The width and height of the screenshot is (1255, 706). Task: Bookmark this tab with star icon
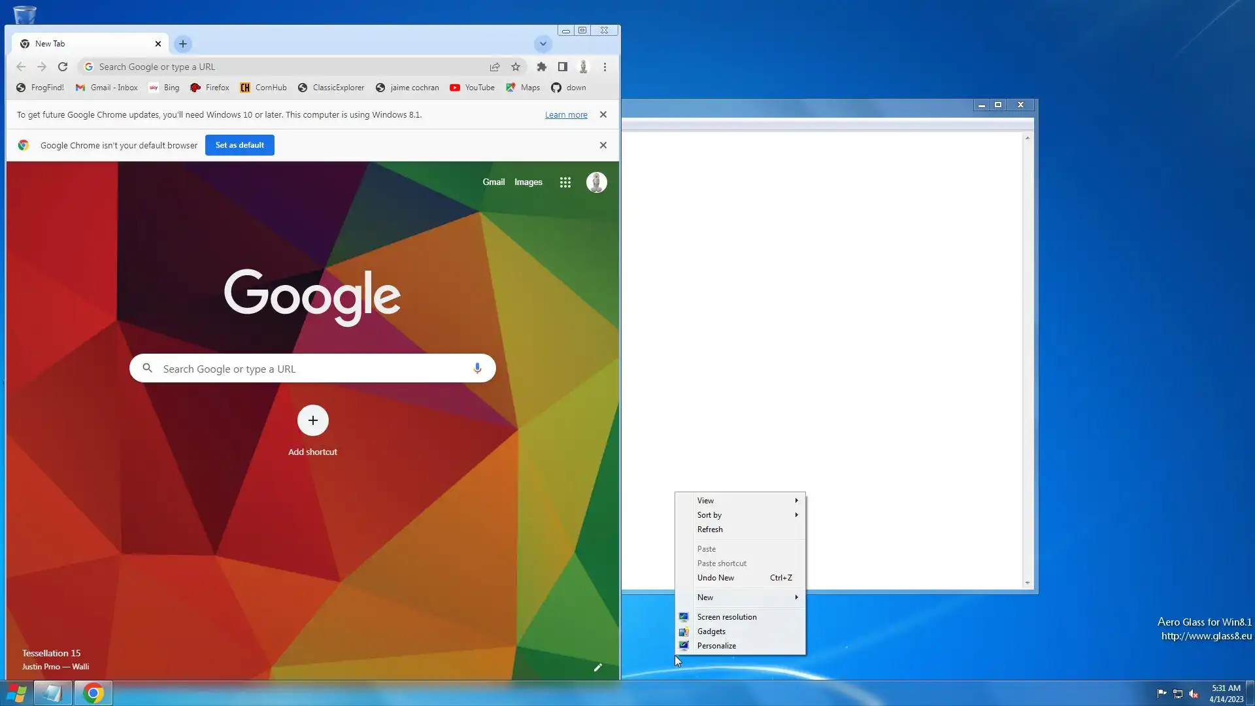(516, 67)
